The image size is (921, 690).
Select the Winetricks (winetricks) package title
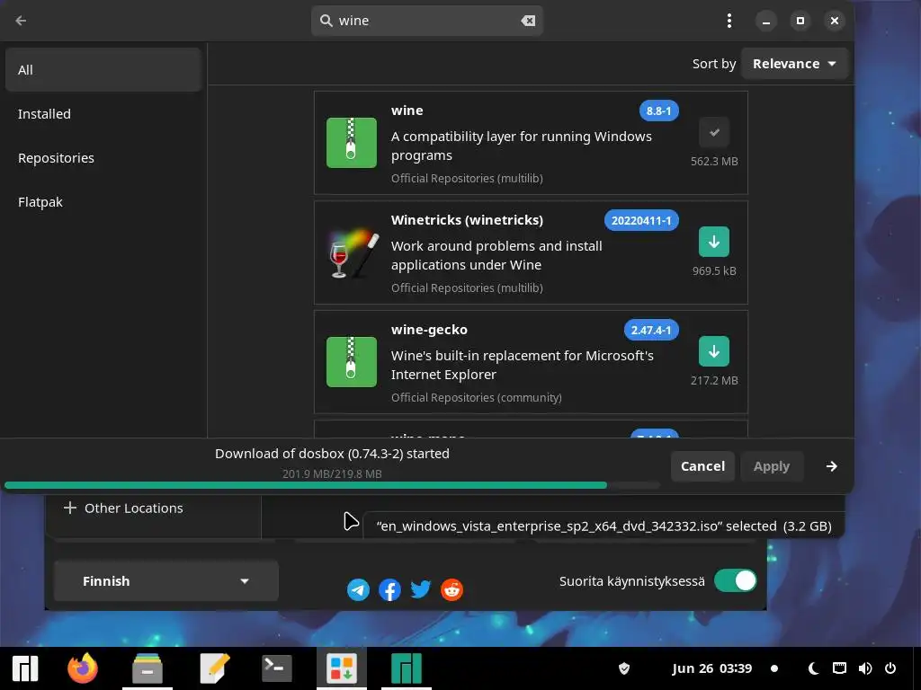pyautogui.click(x=467, y=220)
